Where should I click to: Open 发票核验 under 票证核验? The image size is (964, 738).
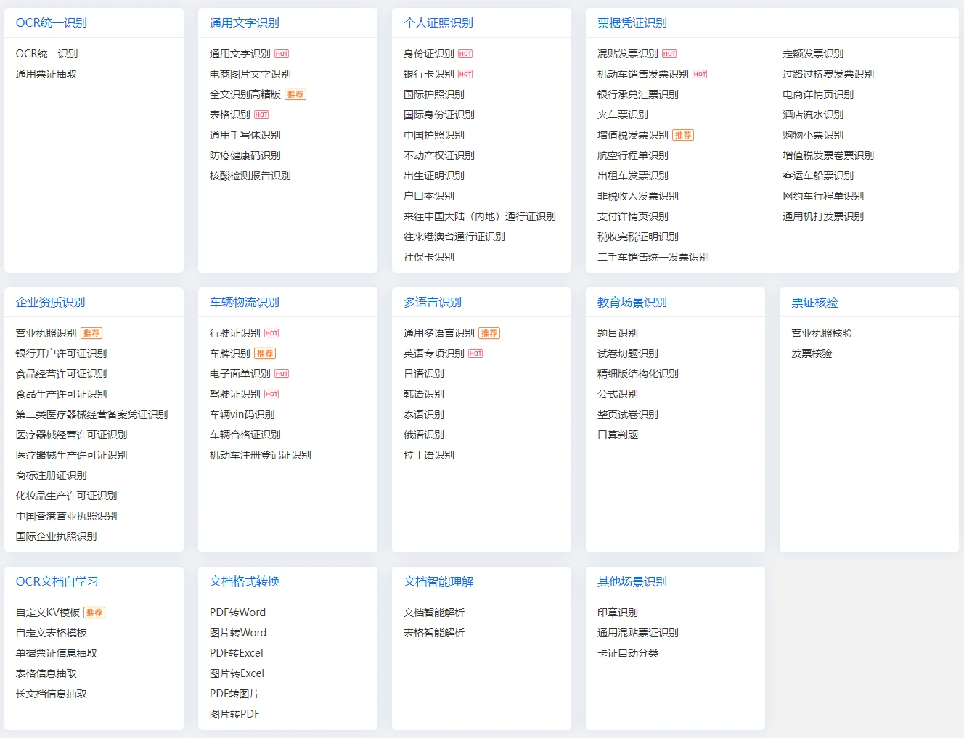click(812, 353)
